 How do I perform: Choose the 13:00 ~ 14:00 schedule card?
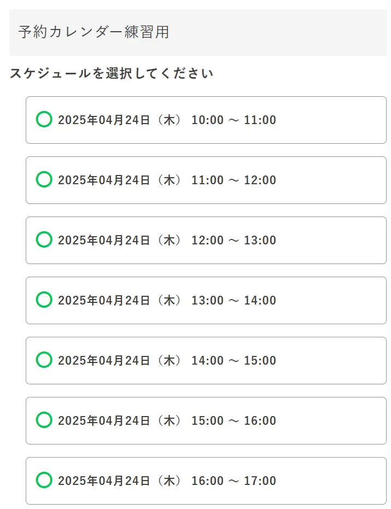coord(205,300)
